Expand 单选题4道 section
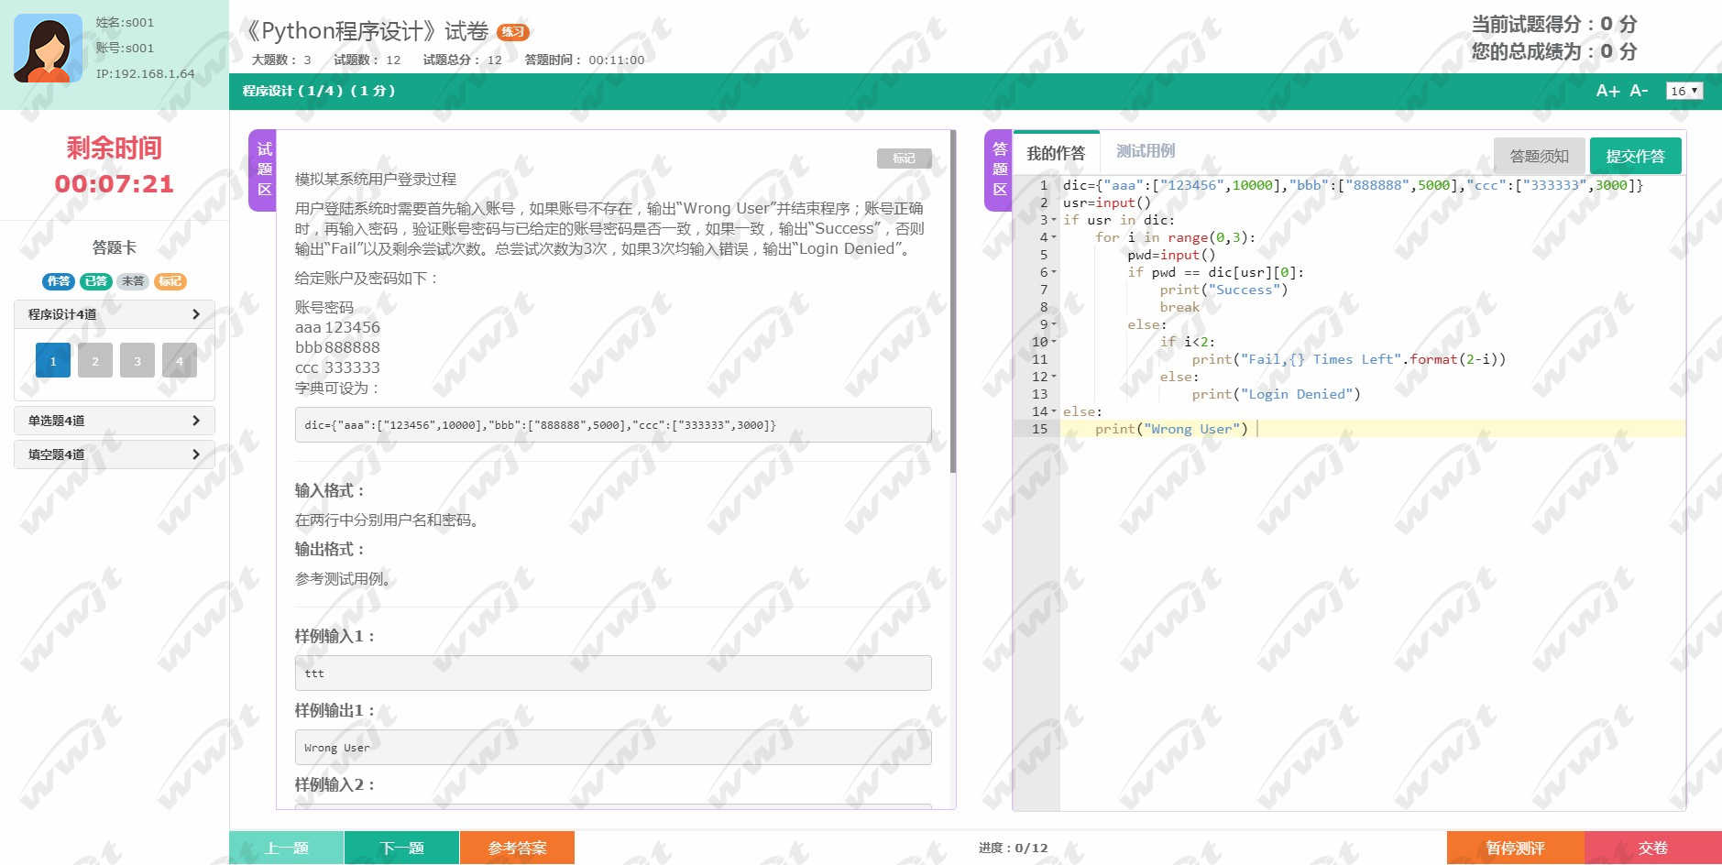This screenshot has width=1722, height=865. pyautogui.click(x=115, y=421)
